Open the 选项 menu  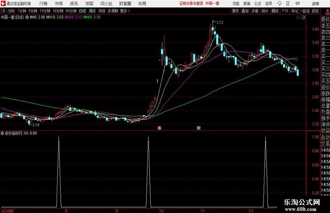(x=268, y=3)
